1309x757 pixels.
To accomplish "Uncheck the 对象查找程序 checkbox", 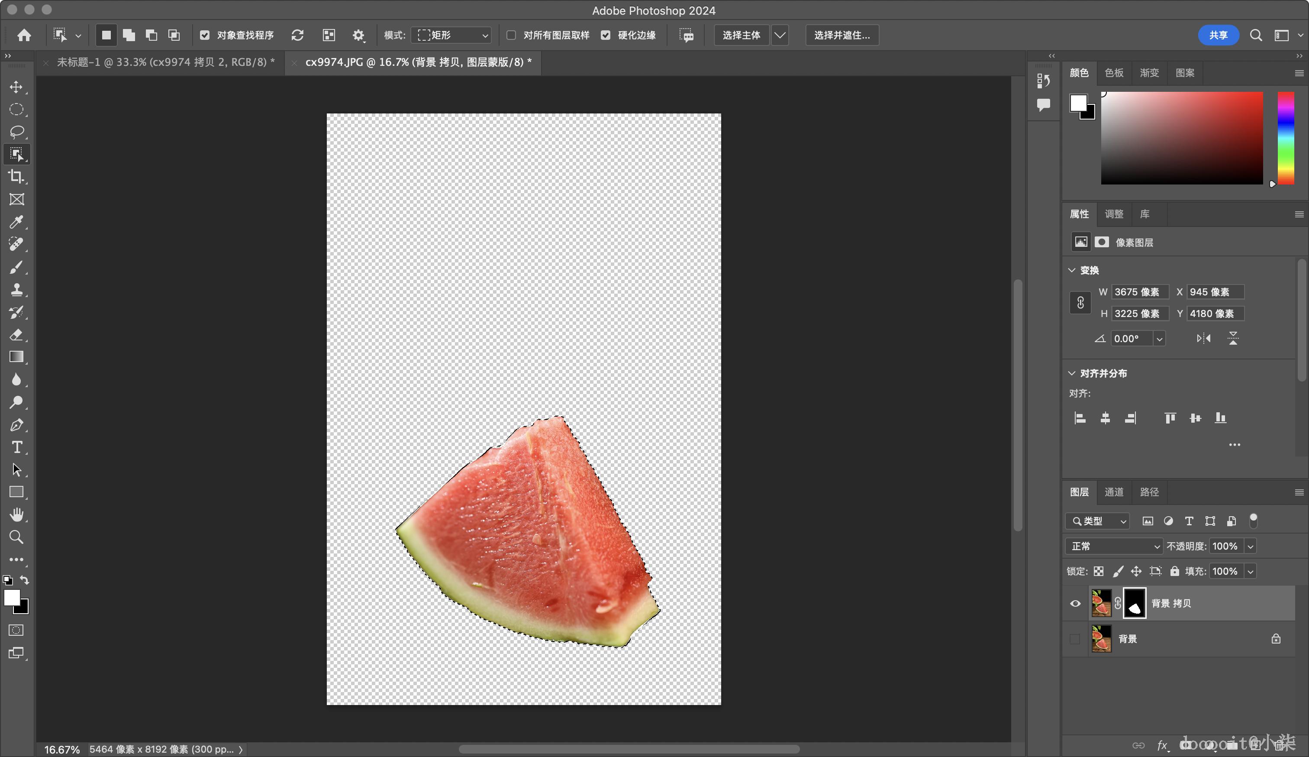I will coord(205,36).
